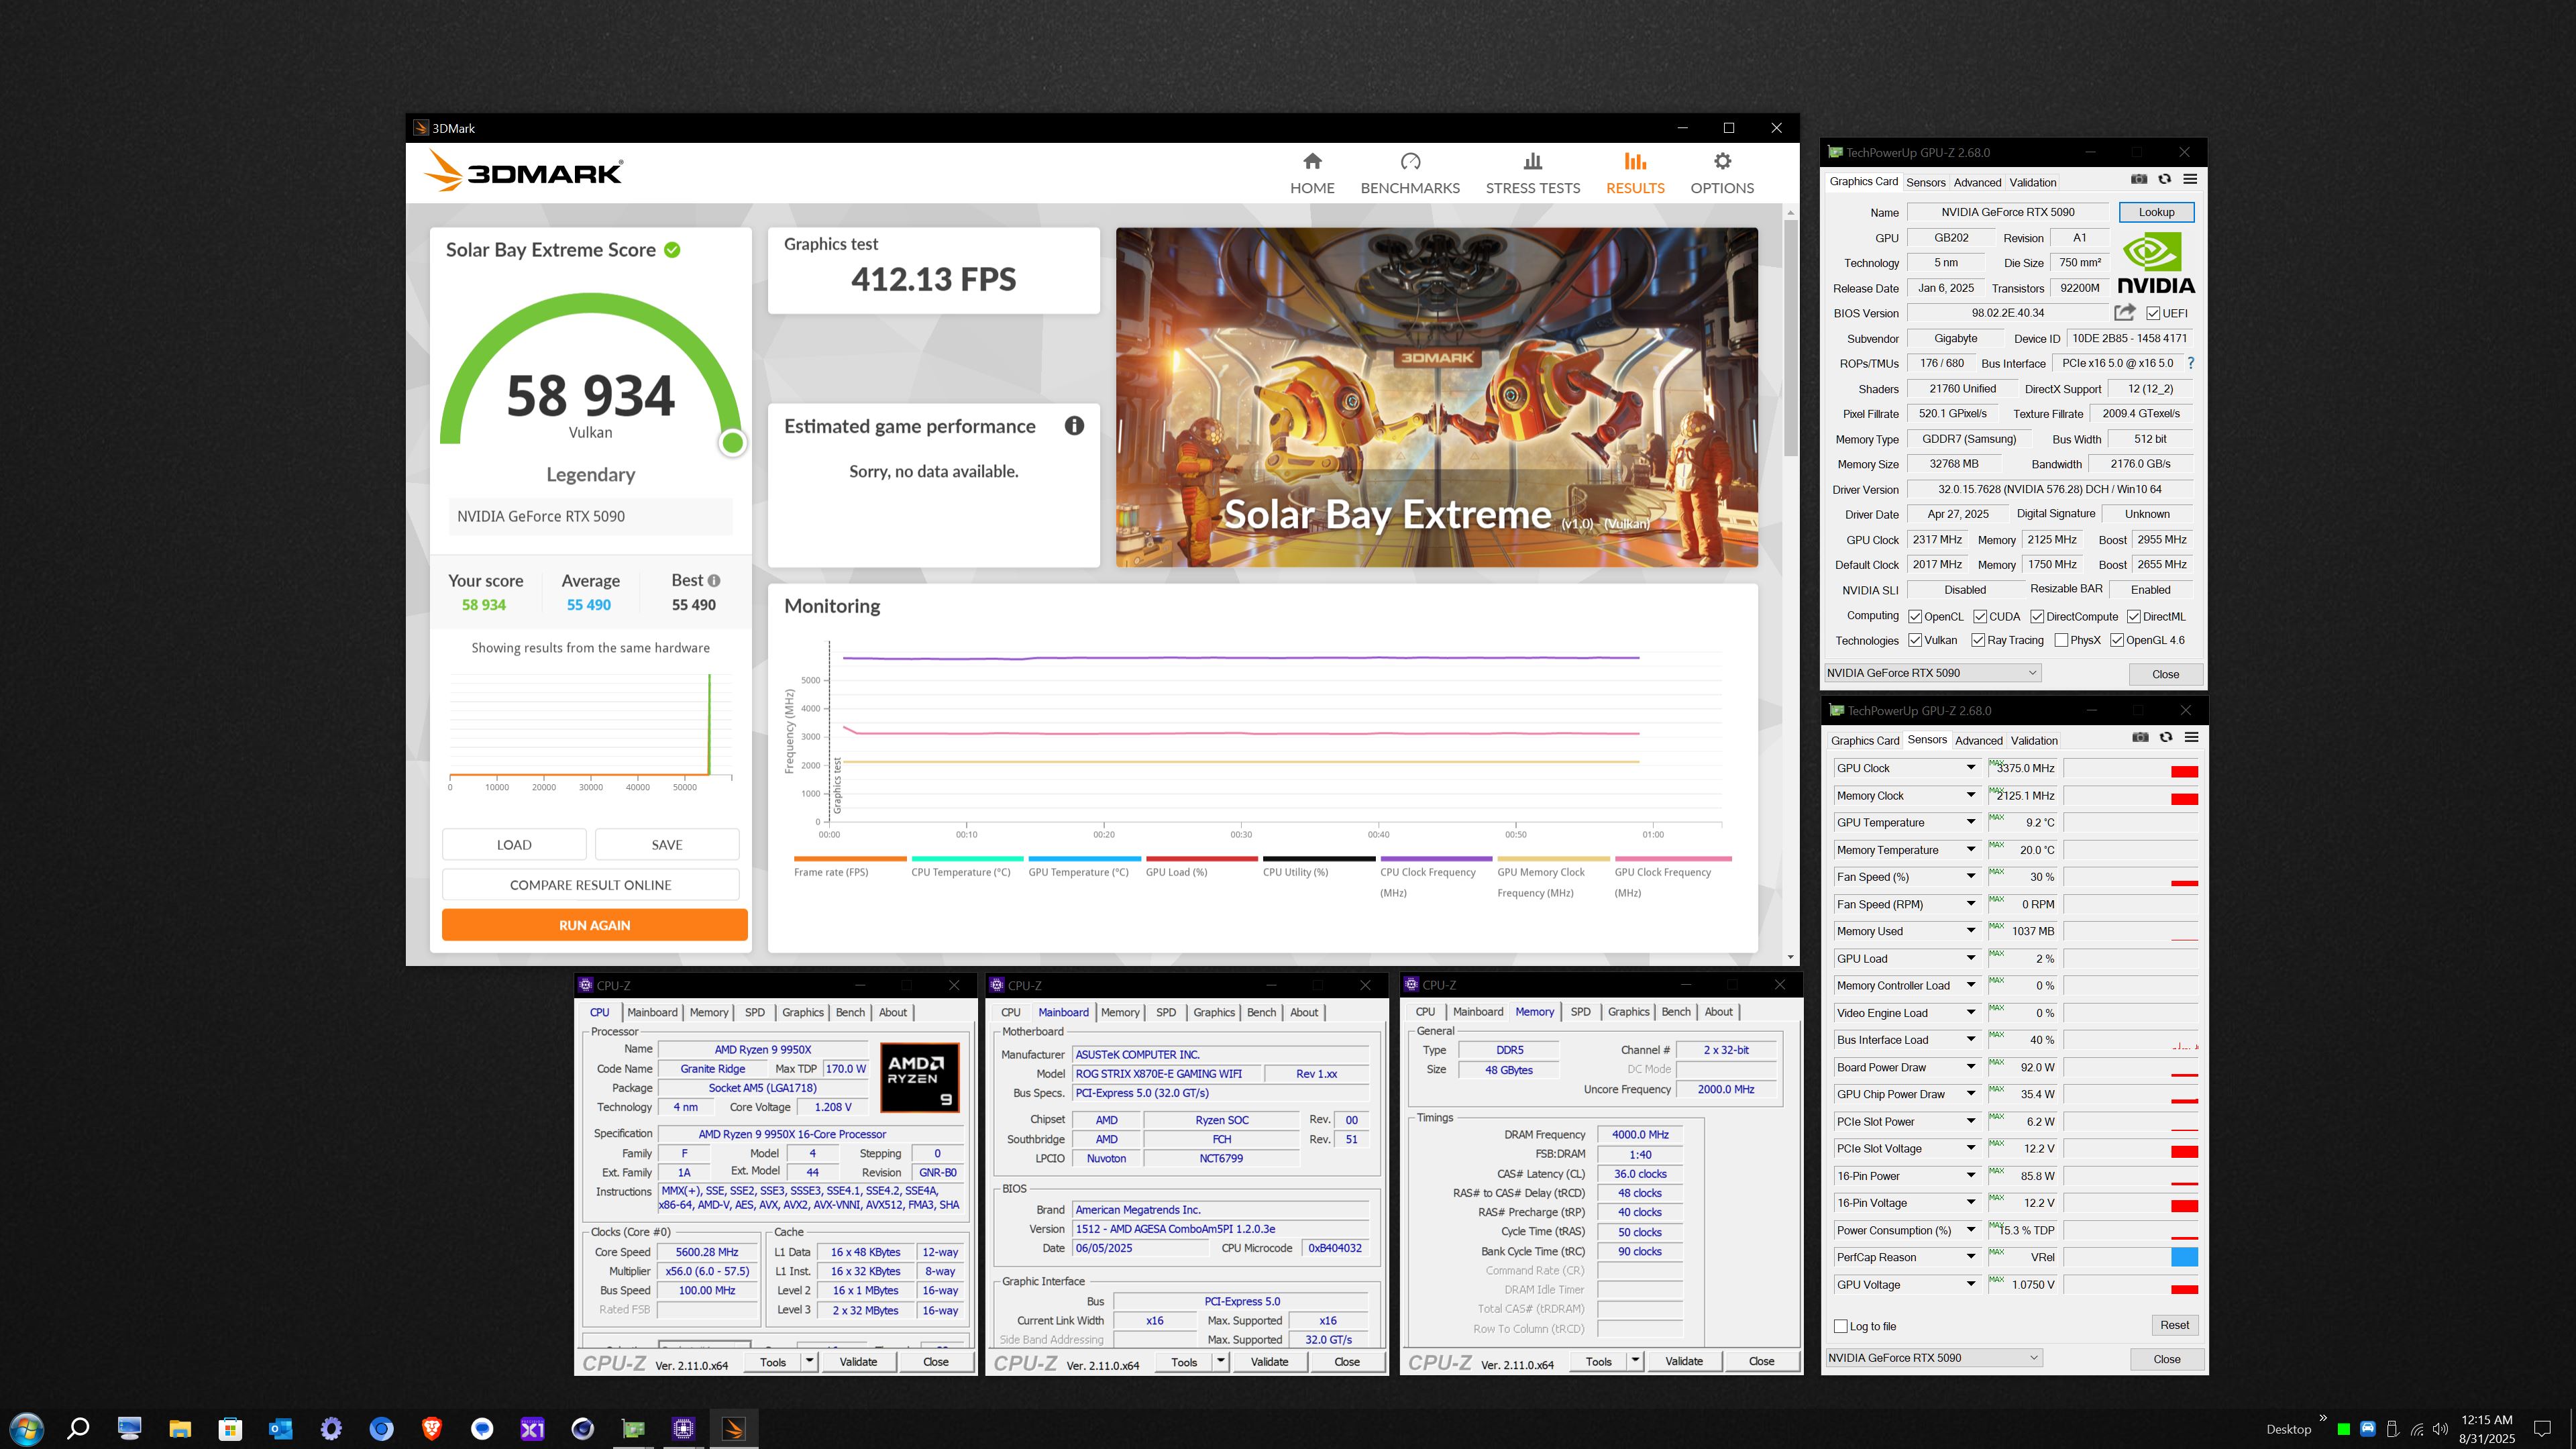
Task: Click volume speaker icon in system tray
Action: coord(2440,1429)
